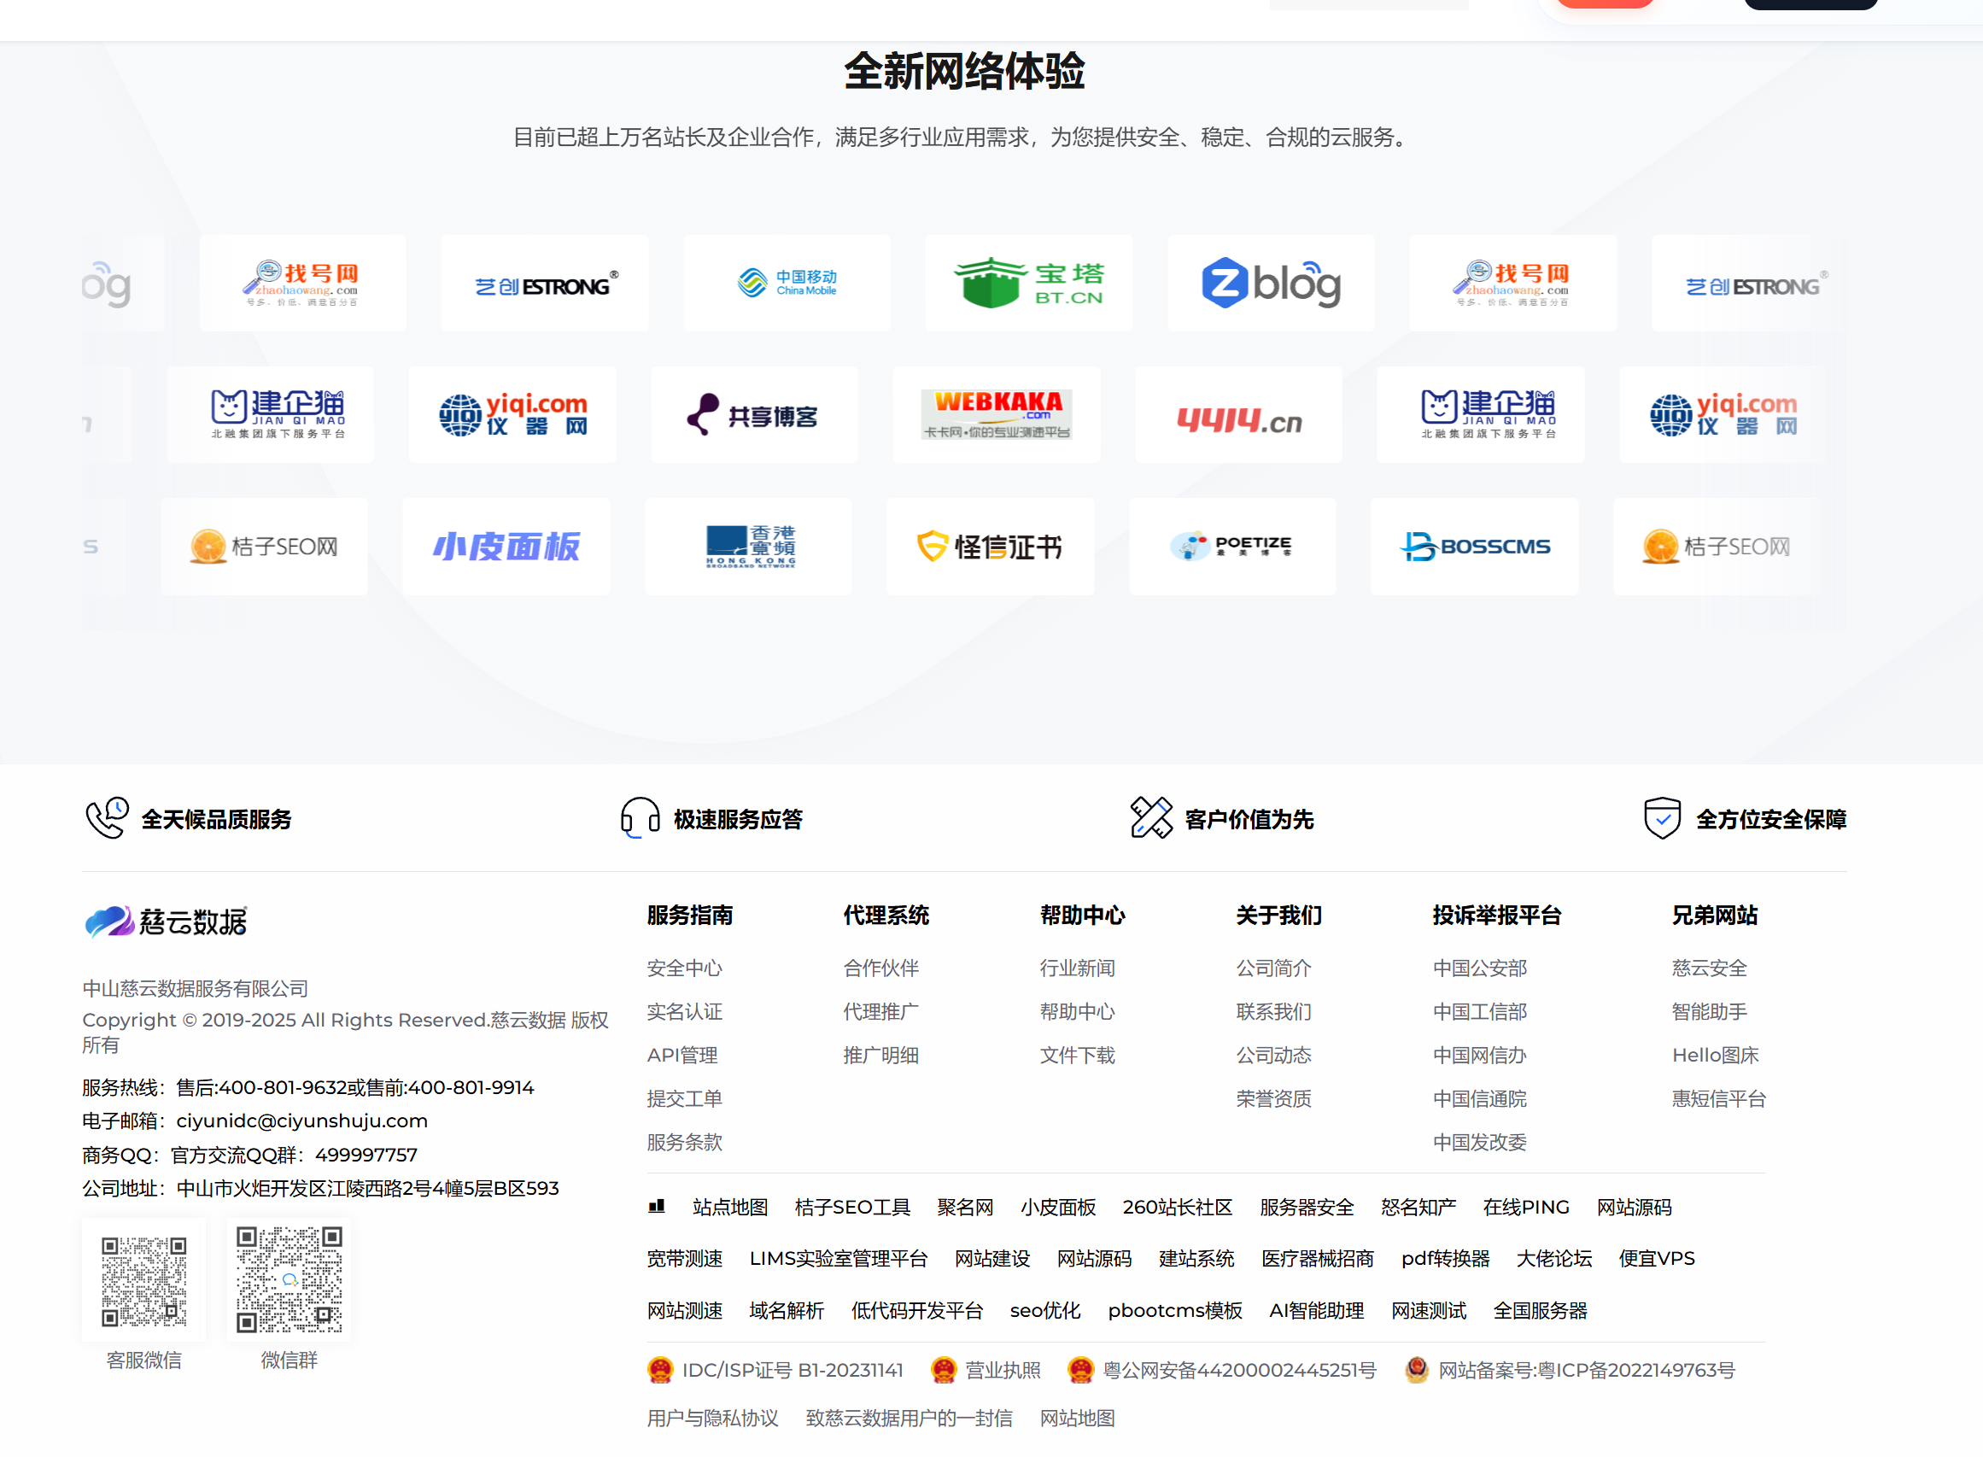The height and width of the screenshot is (1457, 1983).
Task: Click the 慈云数据 footer logo
Action: 166,922
